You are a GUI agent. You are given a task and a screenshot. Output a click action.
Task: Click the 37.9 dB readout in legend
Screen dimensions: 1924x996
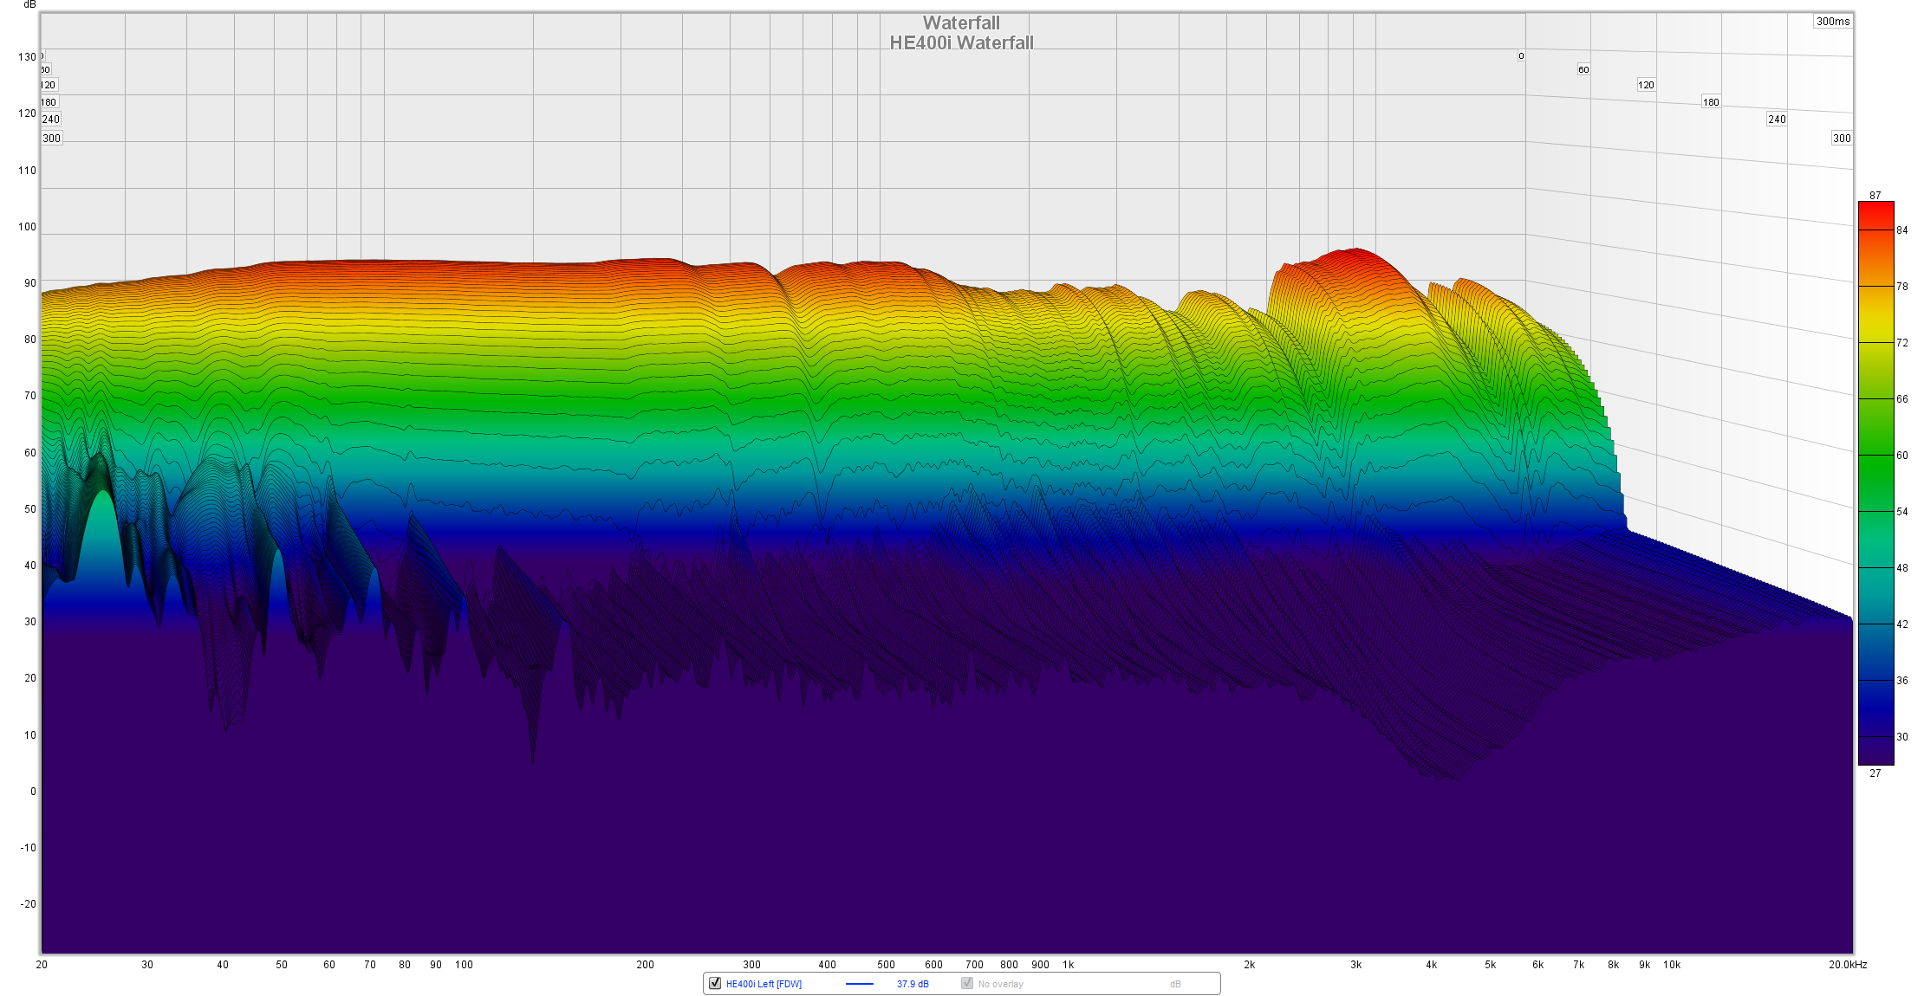point(913,984)
